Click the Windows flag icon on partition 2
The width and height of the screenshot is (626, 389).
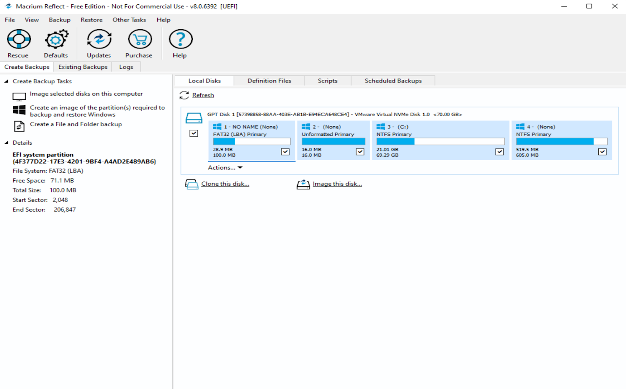306,127
